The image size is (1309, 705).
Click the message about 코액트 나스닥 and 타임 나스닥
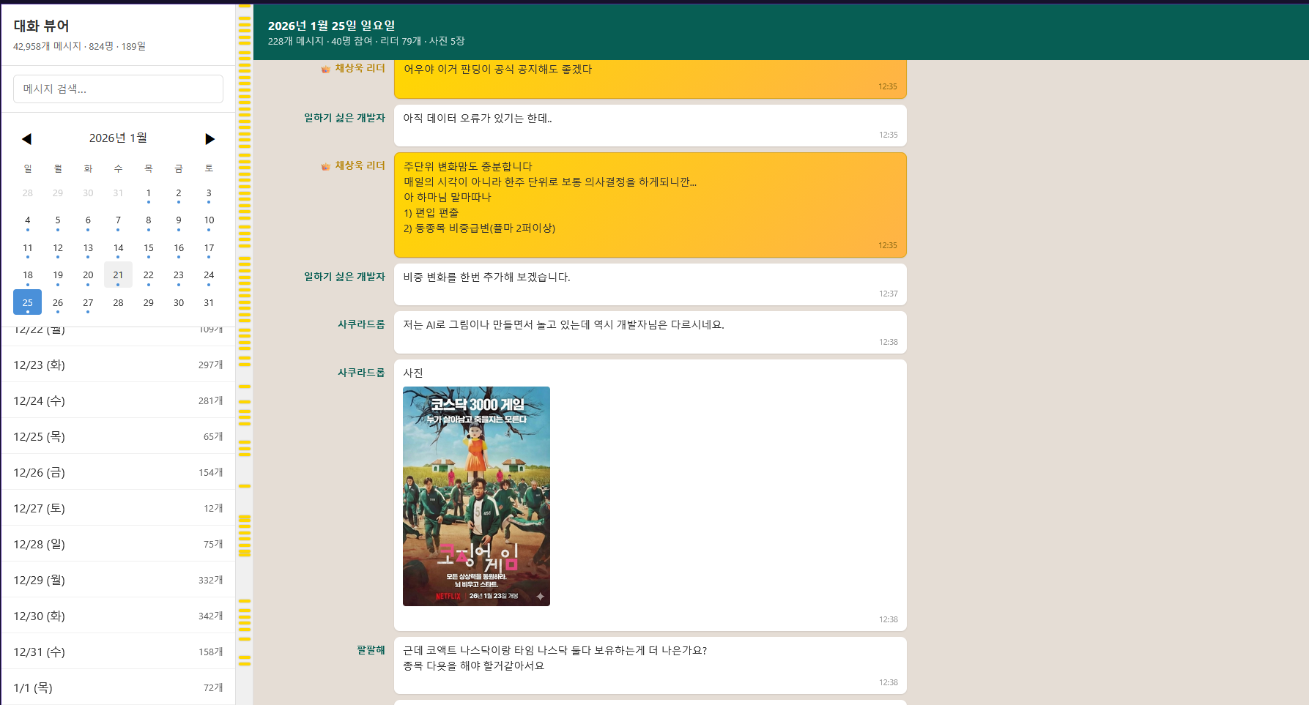(650, 665)
